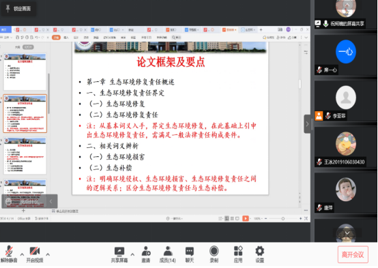Screen dimensions: 378x268
Task: Collapse participant panel with side chevron
Action: pos(307,124)
